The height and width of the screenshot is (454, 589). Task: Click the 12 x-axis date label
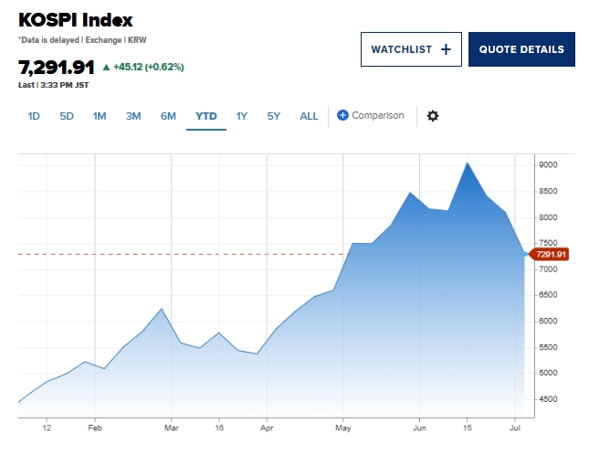click(47, 428)
